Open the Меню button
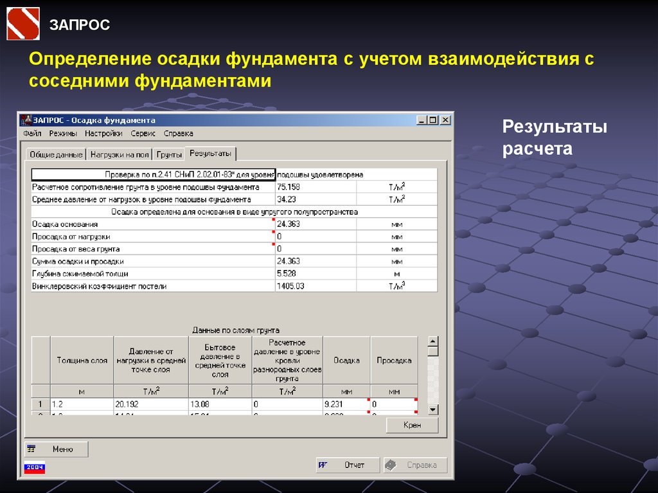The height and width of the screenshot is (493, 658). pos(57,449)
